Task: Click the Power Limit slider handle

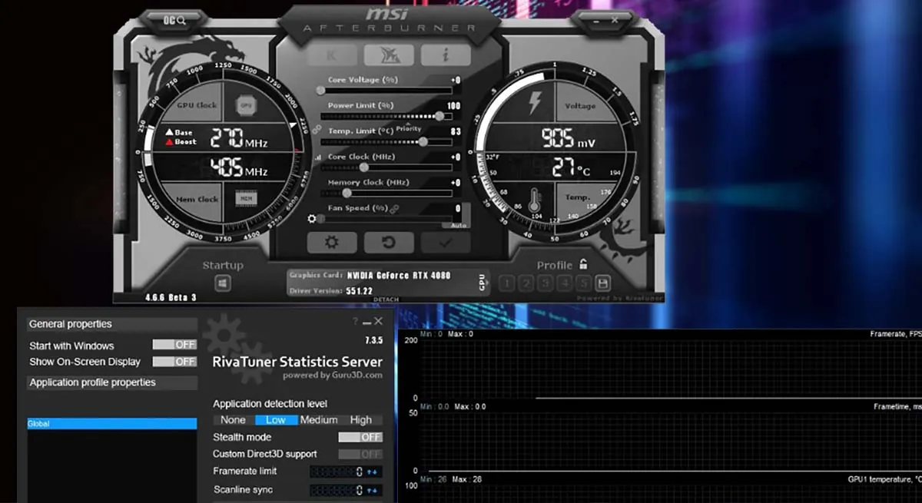Action: tap(439, 116)
